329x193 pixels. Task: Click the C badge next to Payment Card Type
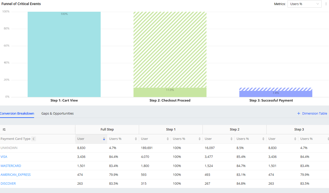34,139
